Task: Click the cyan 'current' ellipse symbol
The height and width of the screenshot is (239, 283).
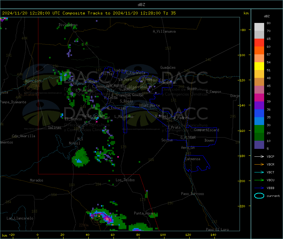Action: click(259, 196)
